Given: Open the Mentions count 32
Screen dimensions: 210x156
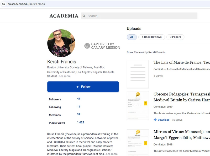Looking at the screenshot, I should (x=78, y=114).
